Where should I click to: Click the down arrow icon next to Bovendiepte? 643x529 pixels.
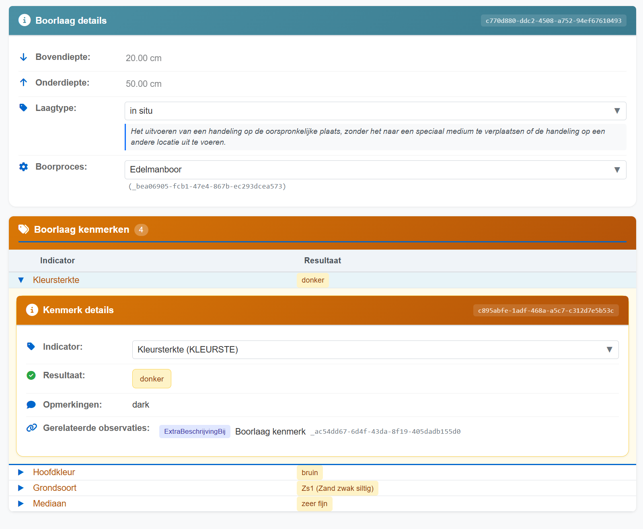tap(23, 57)
